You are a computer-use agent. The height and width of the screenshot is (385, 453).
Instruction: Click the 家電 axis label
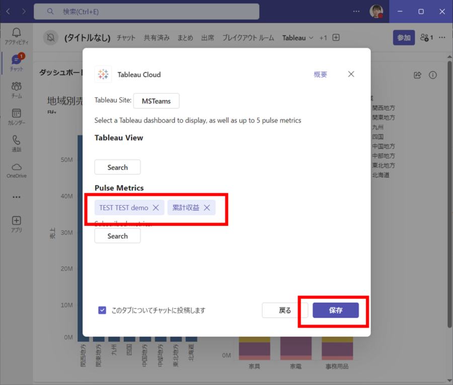pos(295,366)
